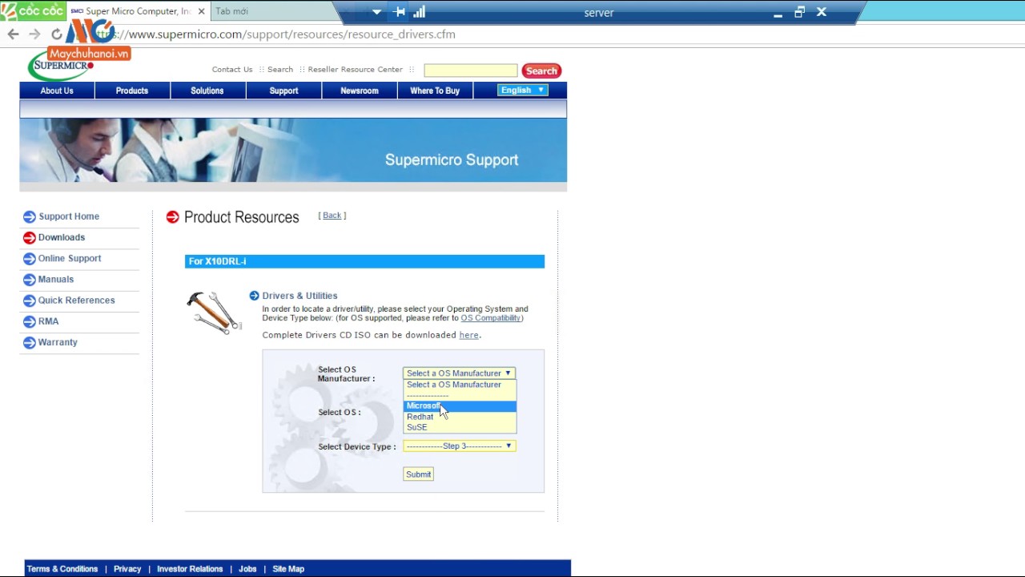The width and height of the screenshot is (1025, 577).
Task: Open the Newsroom menu
Action: [360, 91]
